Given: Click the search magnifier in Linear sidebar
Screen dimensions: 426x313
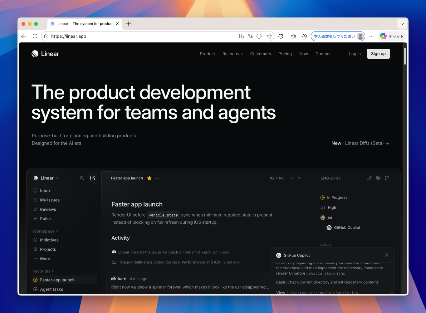Looking at the screenshot, I should 82,178.
